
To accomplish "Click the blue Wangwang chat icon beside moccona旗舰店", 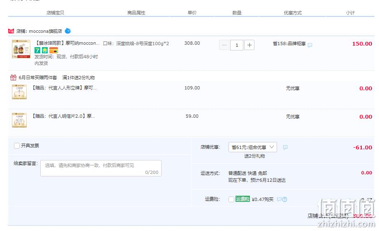I will click(68, 31).
